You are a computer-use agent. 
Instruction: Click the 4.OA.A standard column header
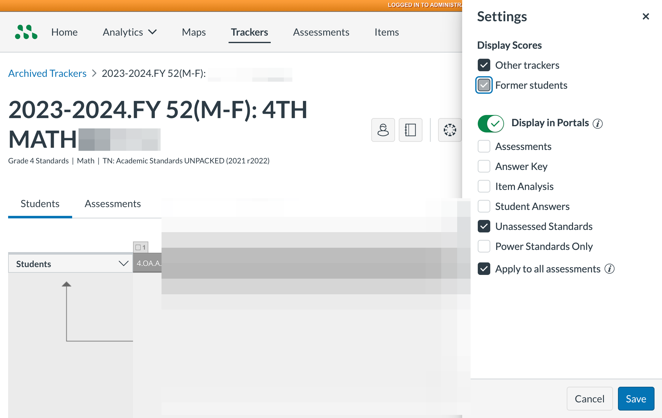point(147,263)
